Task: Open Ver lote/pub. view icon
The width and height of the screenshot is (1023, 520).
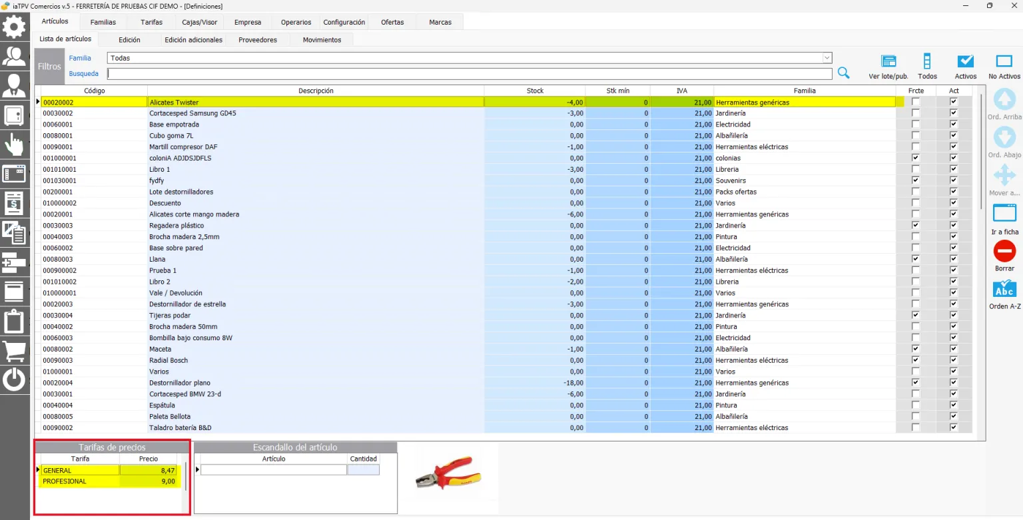Action: 888,61
